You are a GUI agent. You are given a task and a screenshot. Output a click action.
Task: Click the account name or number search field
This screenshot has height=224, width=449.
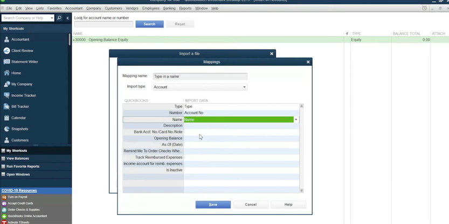click(x=103, y=24)
